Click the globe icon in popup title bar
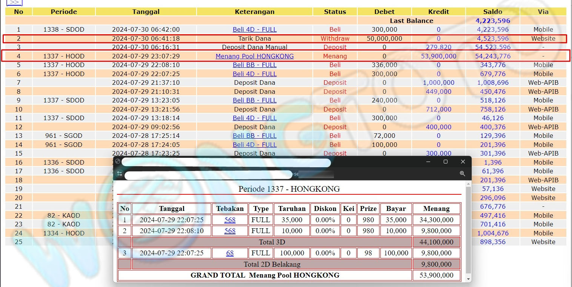 (x=117, y=161)
